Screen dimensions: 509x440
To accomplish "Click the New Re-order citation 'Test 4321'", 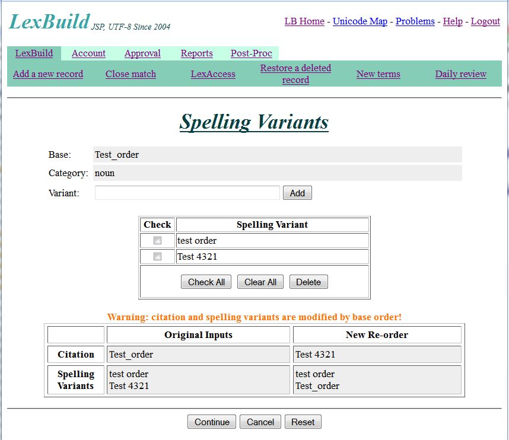I will point(377,354).
